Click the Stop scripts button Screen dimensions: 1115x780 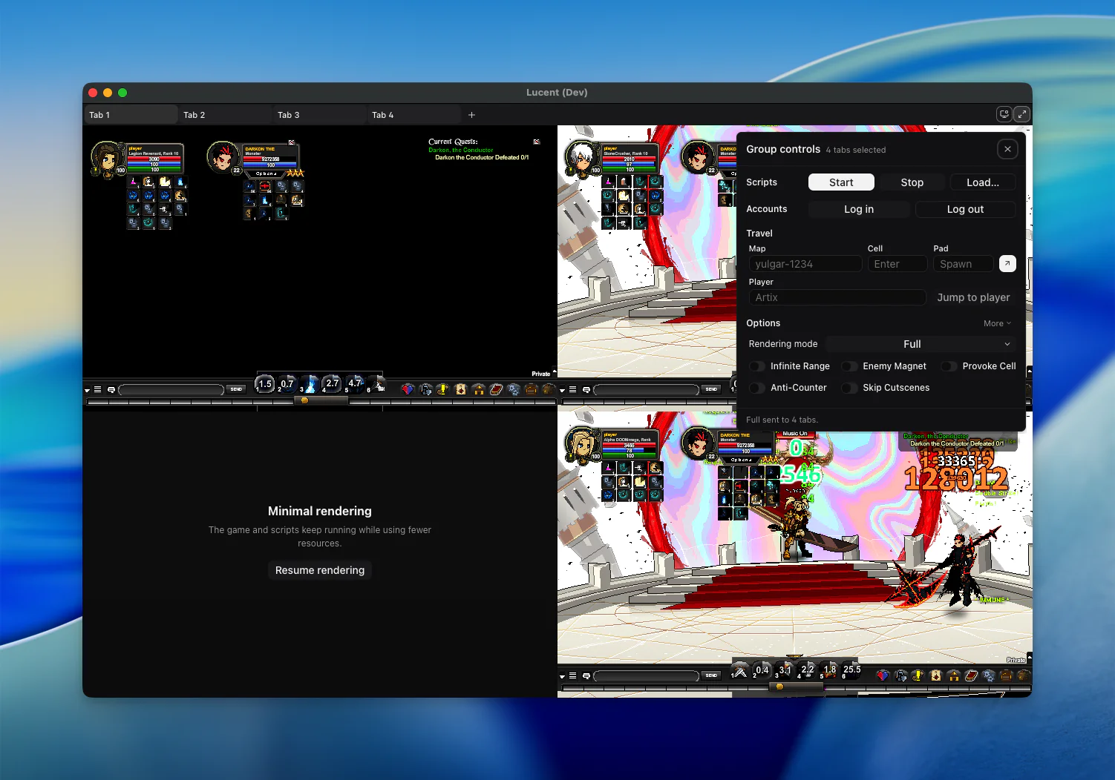[912, 182]
